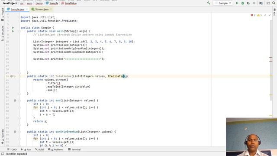Screen dimensions: 277x156
Task: Open the Structure tool window side tab
Action: (3, 33)
